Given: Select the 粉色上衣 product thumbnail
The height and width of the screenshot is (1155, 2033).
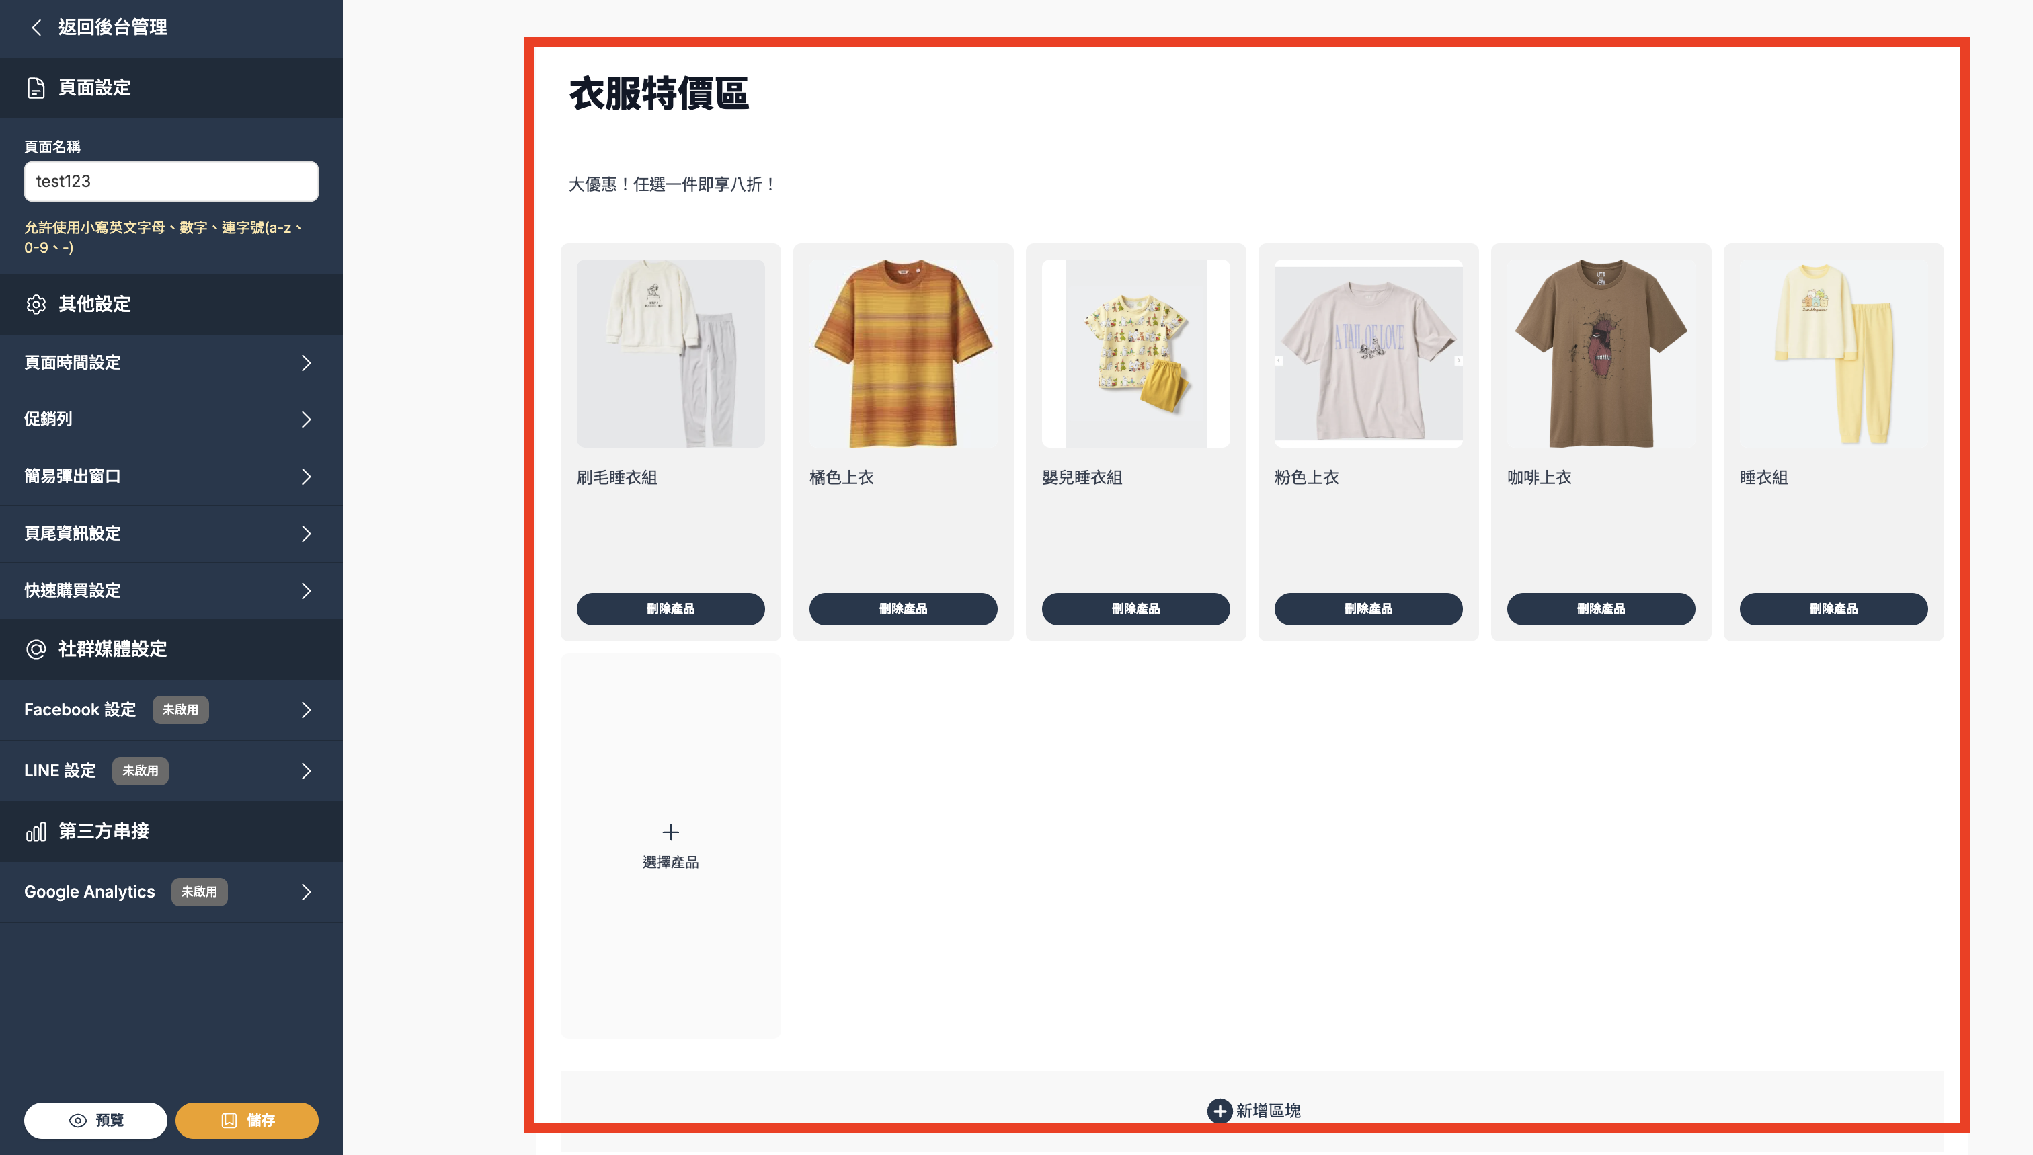Looking at the screenshot, I should pos(1368,354).
